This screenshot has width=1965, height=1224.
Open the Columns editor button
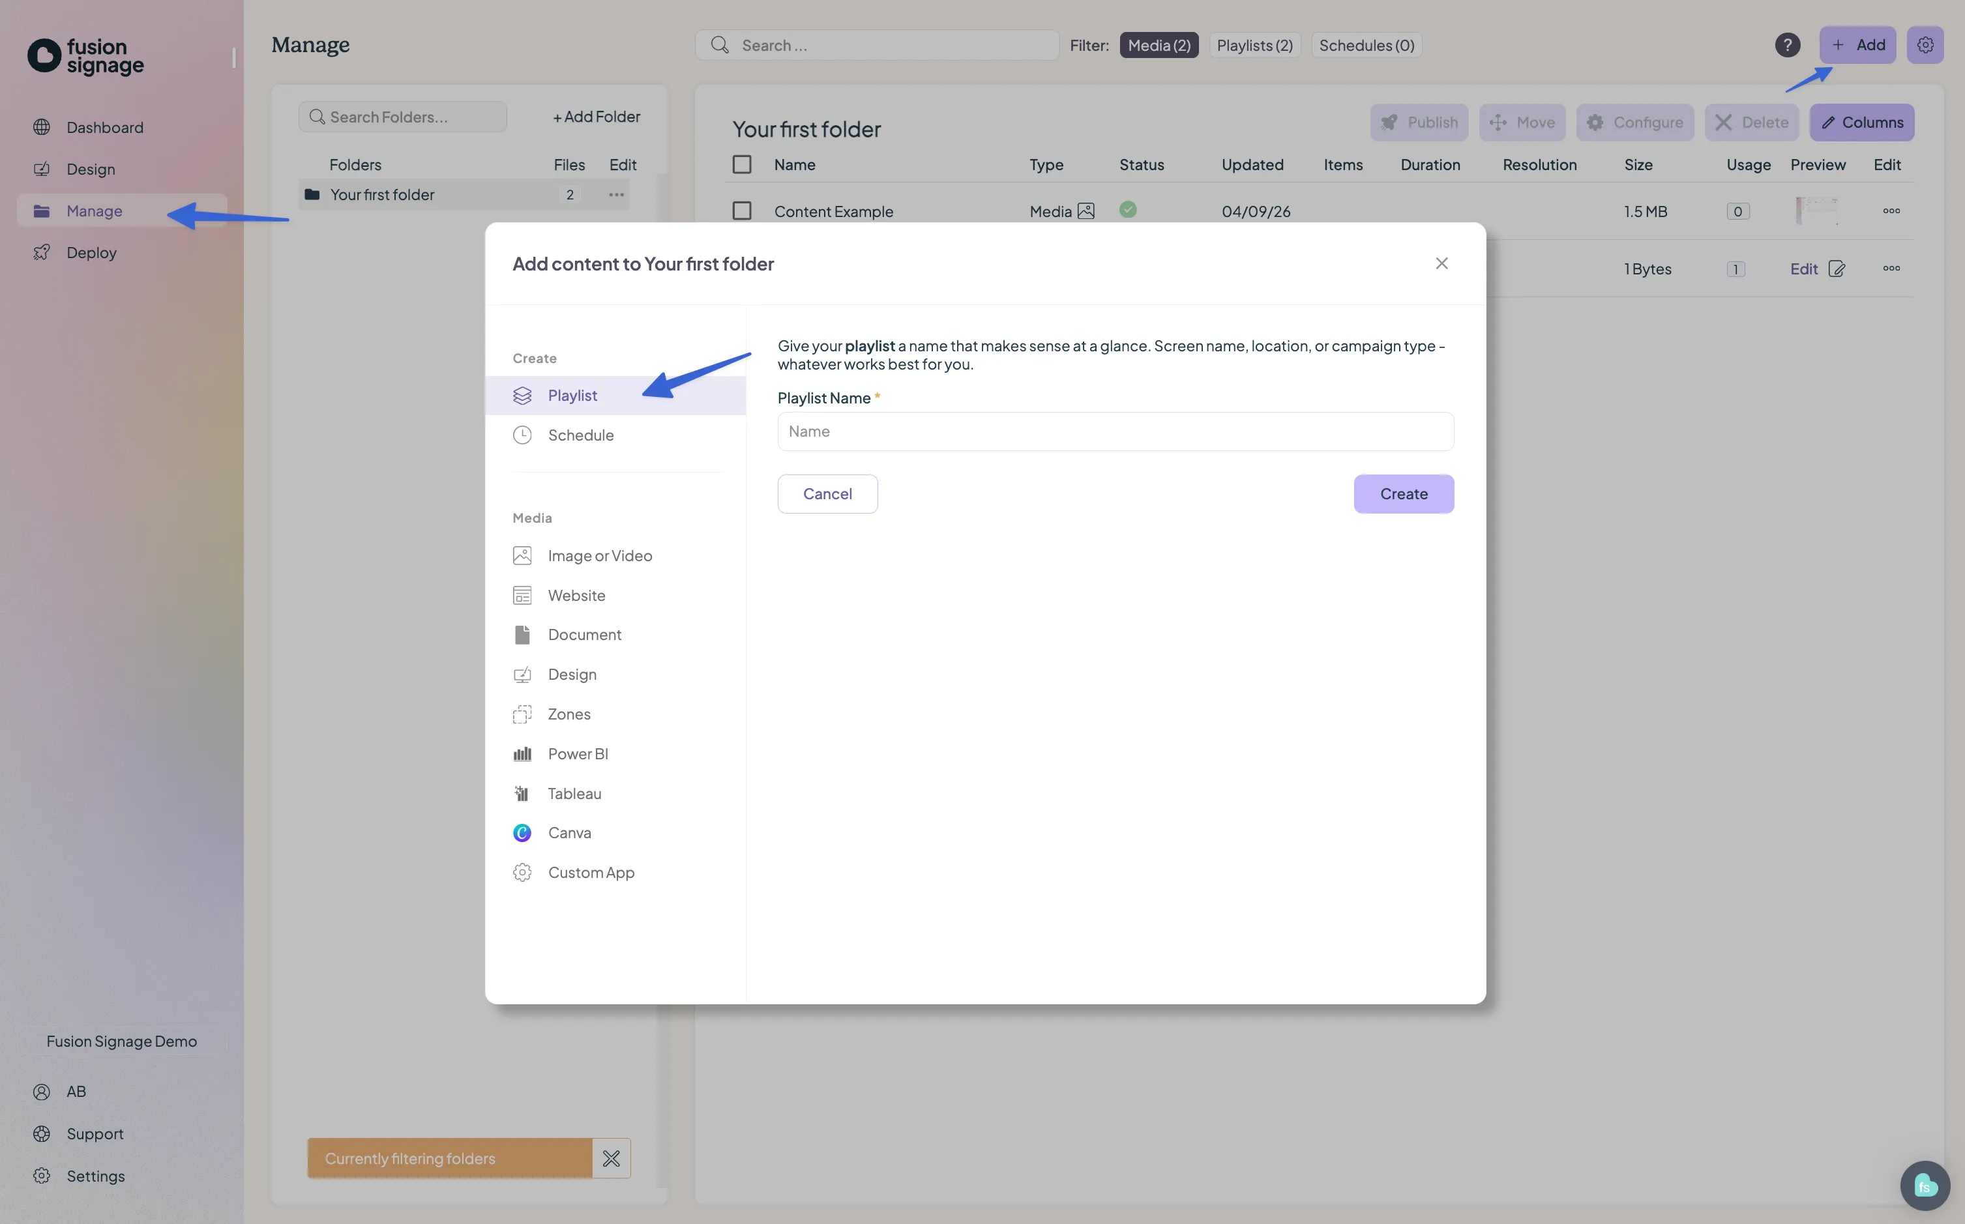pos(1861,123)
